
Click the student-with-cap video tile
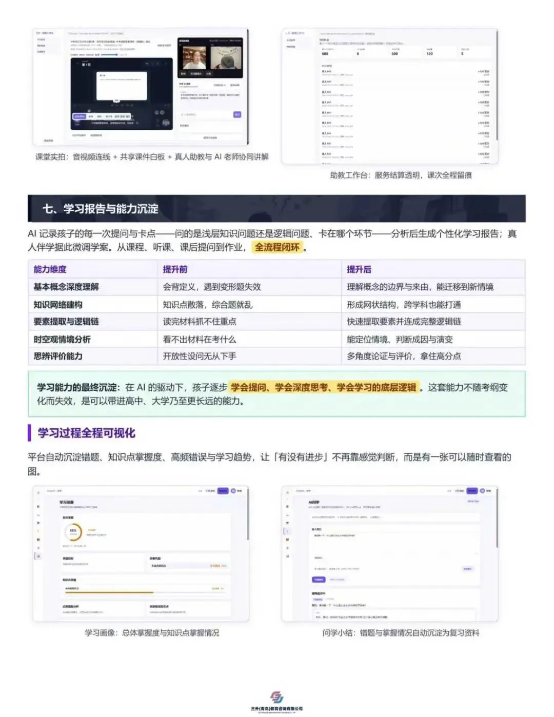tap(226, 58)
